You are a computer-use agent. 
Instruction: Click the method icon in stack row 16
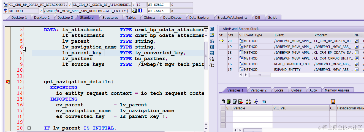pos(241,64)
